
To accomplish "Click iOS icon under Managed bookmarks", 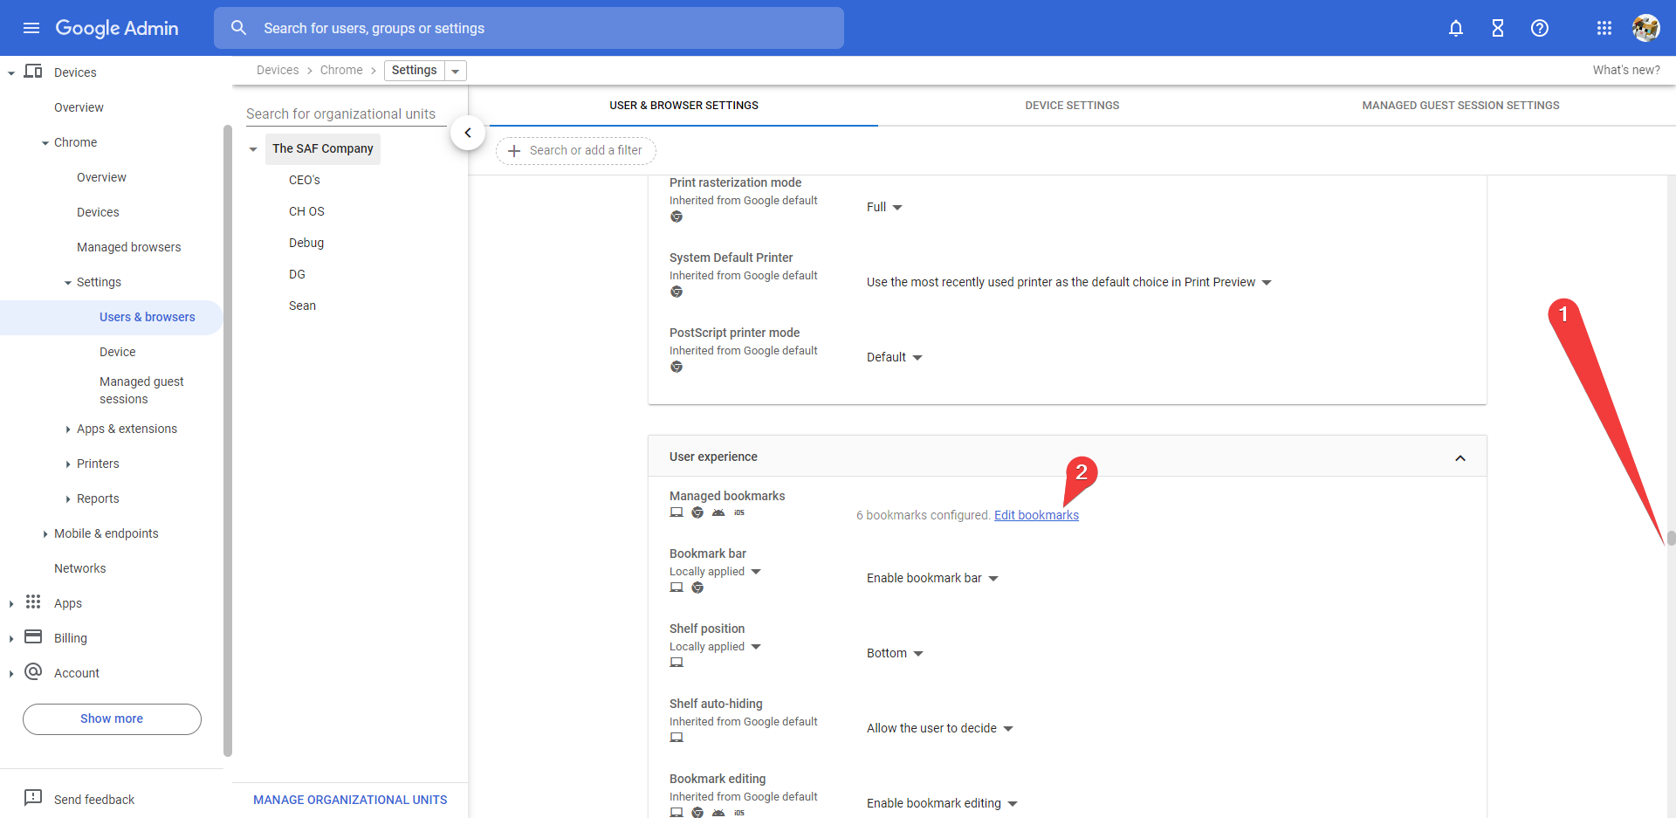I will 739,512.
